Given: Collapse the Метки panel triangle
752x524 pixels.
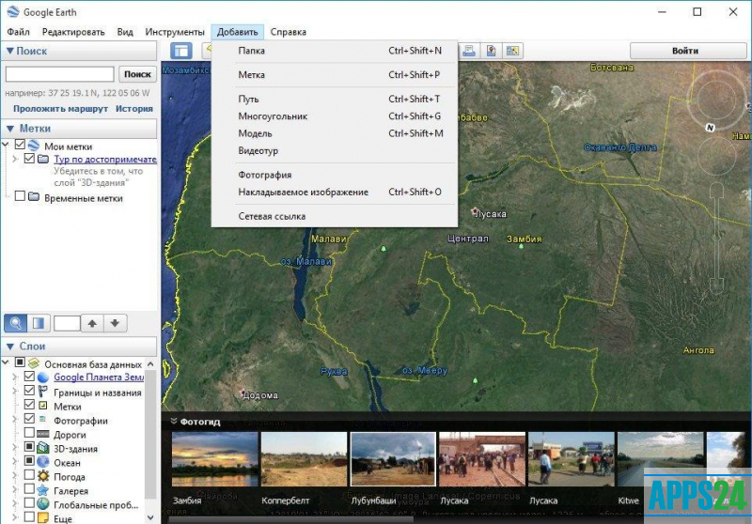Looking at the screenshot, I should click(10, 129).
